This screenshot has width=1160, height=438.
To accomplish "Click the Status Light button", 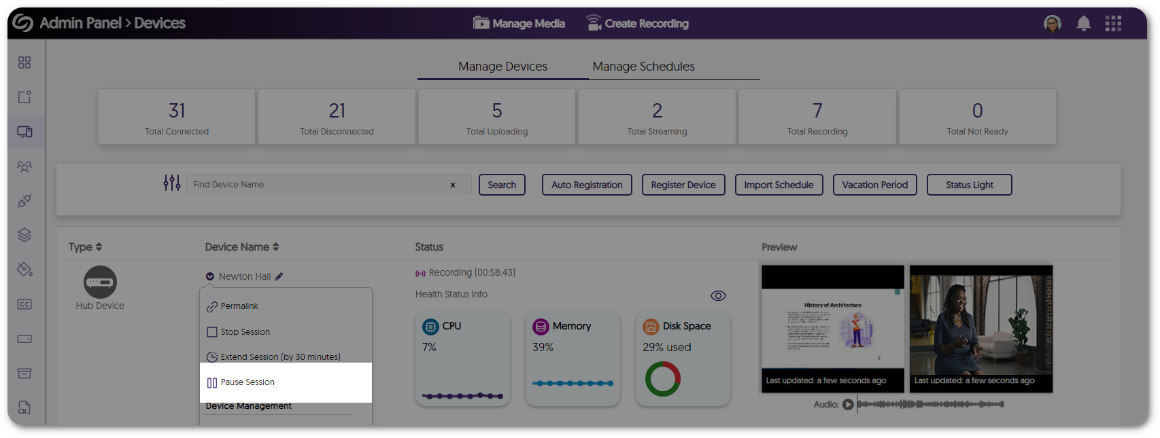I will pyautogui.click(x=970, y=185).
